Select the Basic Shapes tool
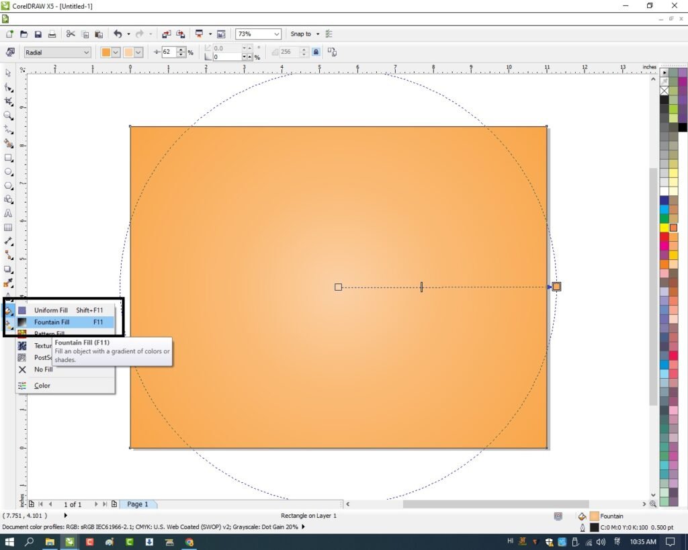688x550 pixels. tap(8, 199)
